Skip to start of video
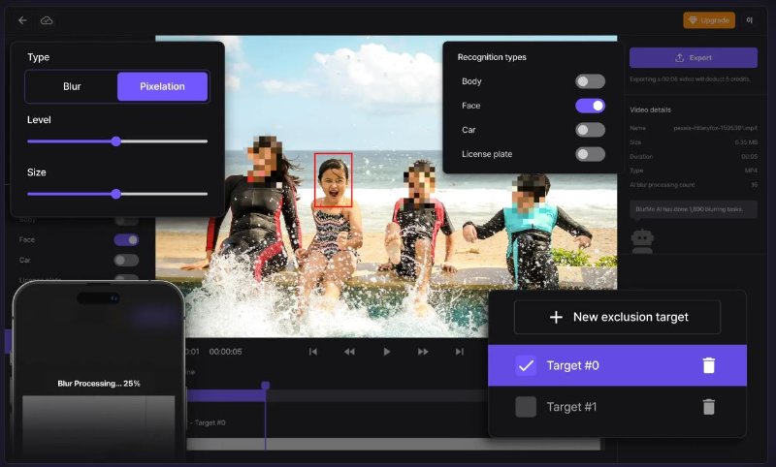This screenshot has height=467, width=776. coord(312,352)
